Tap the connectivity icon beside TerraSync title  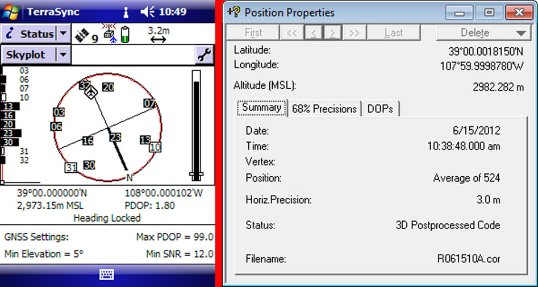click(126, 13)
